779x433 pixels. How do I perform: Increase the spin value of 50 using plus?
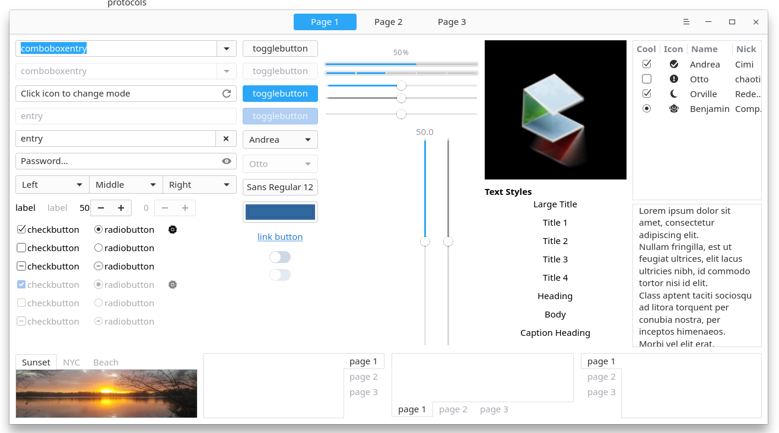pos(121,208)
